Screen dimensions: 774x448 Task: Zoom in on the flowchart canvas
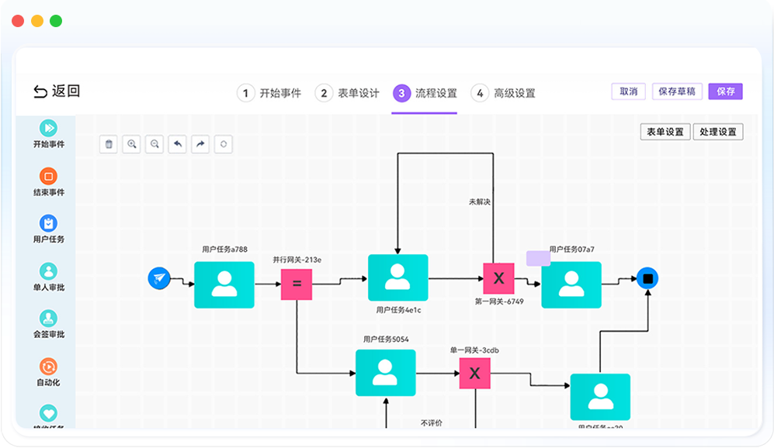click(x=132, y=143)
